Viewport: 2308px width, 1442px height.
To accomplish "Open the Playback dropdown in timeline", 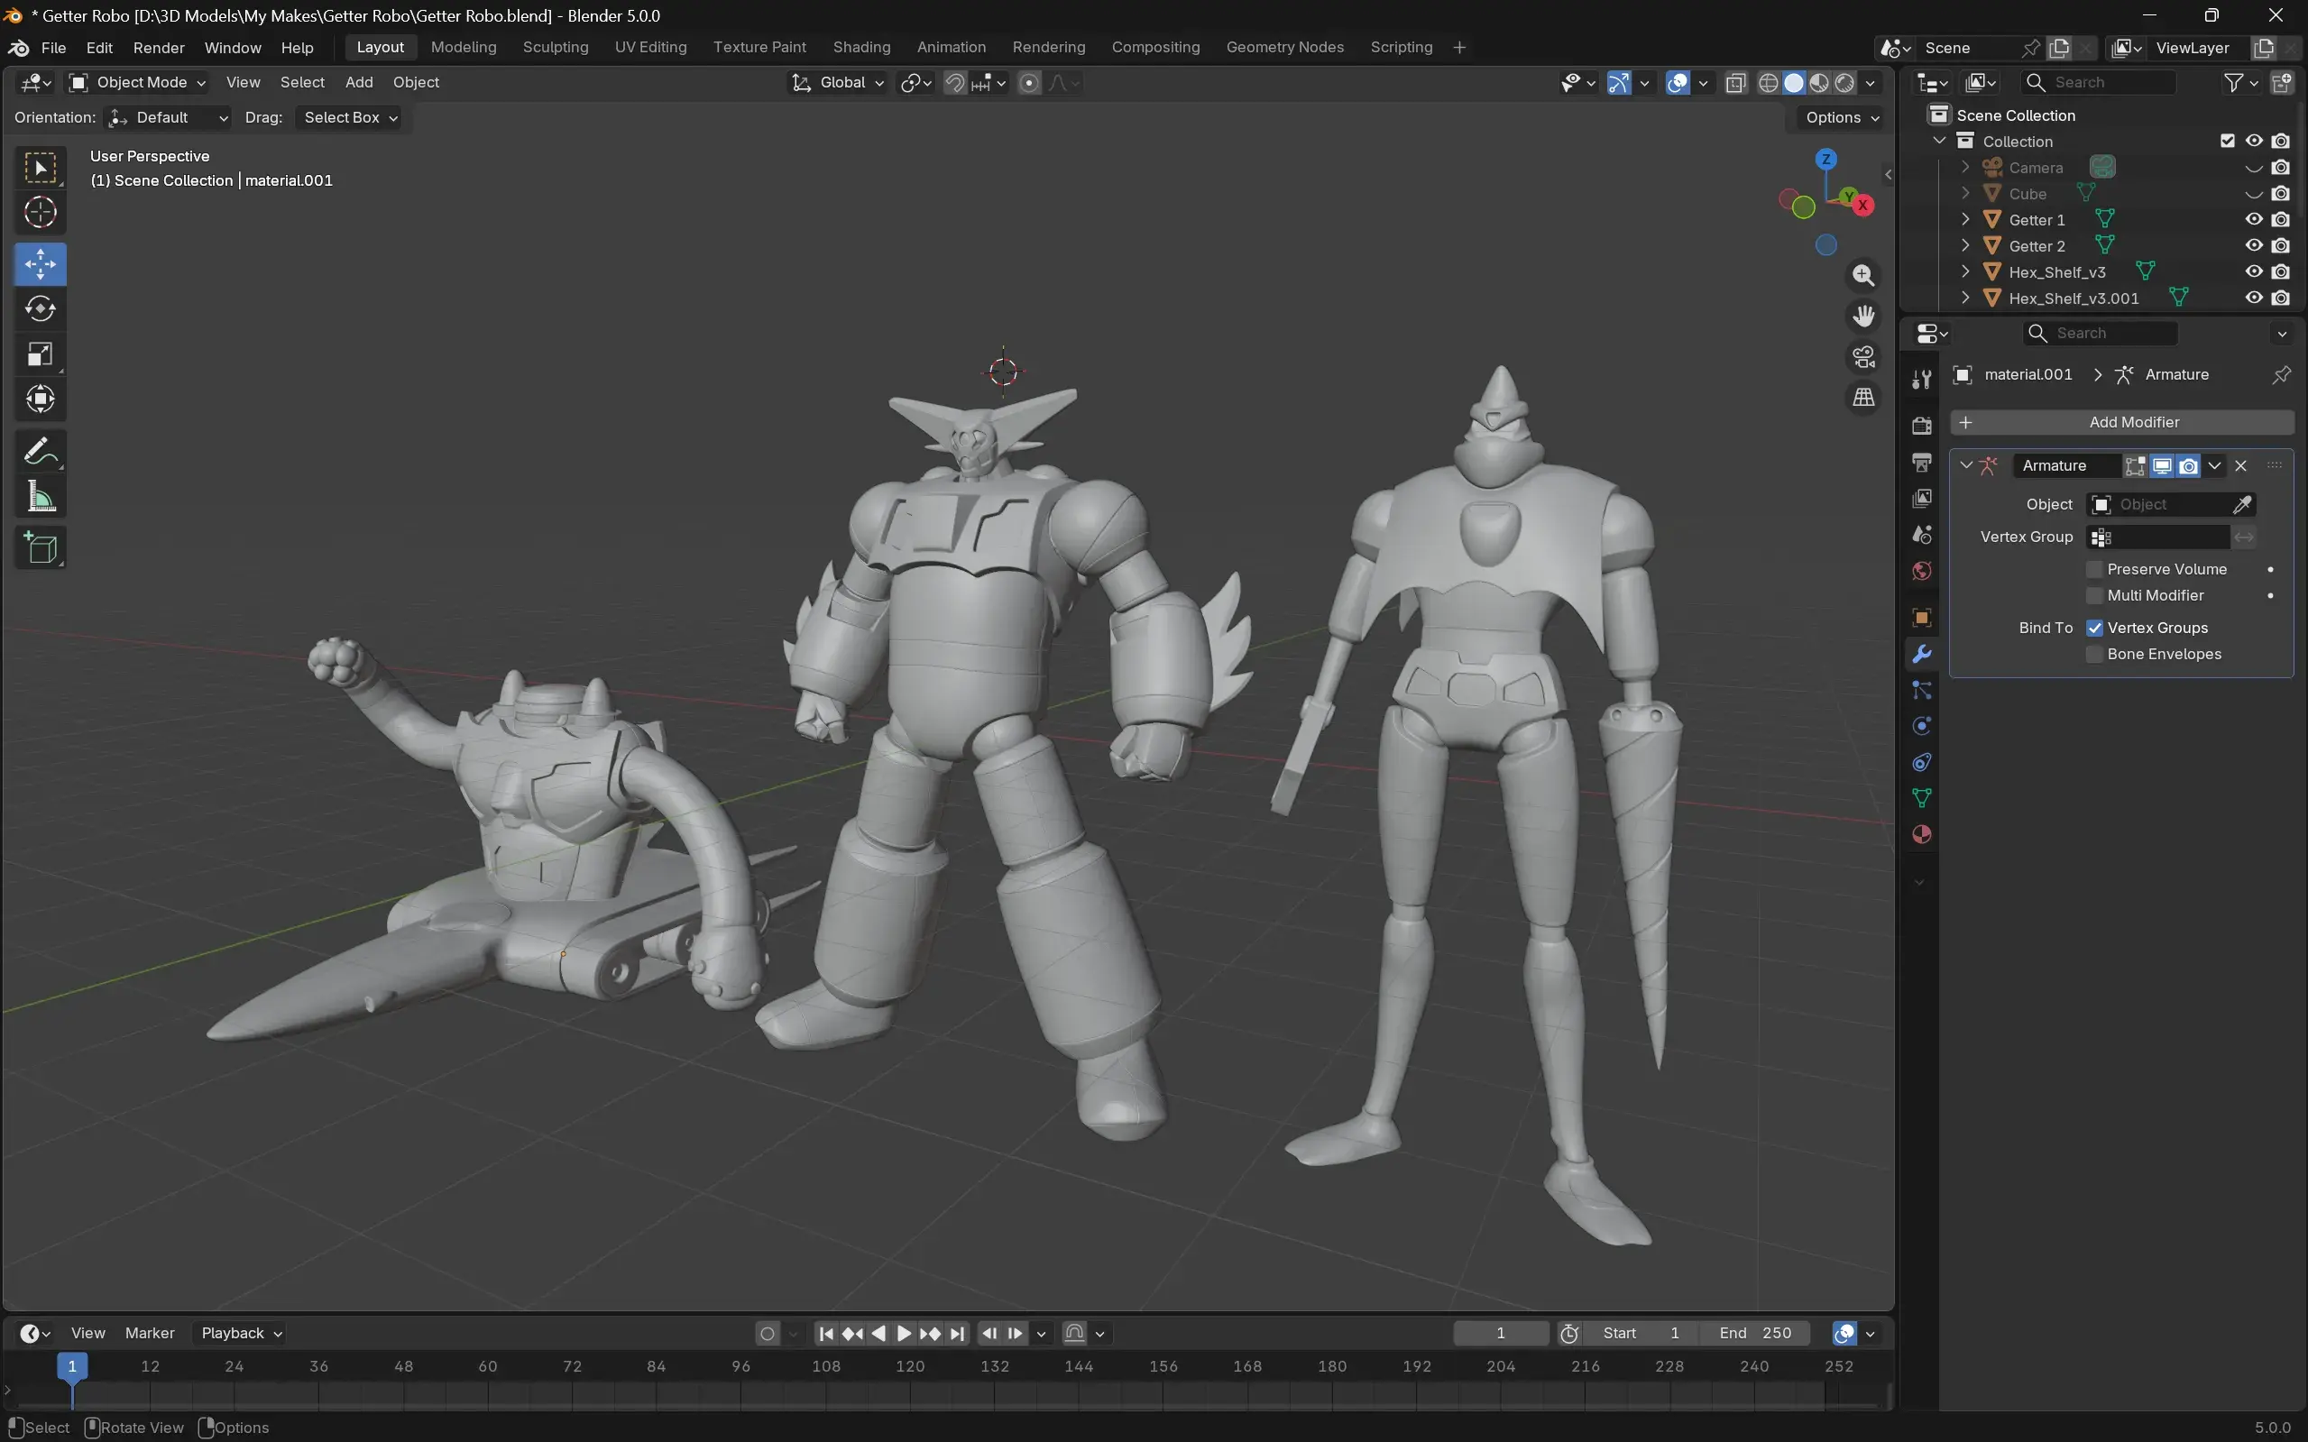I will [x=242, y=1333].
